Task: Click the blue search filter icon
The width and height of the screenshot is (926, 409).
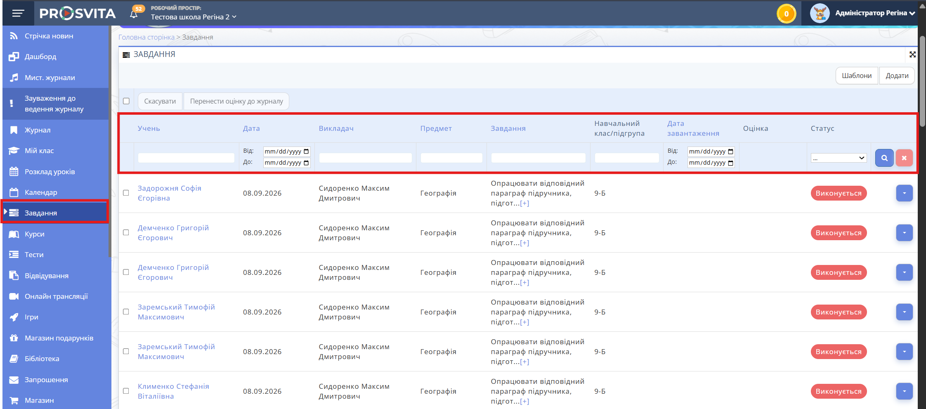Action: pyautogui.click(x=884, y=158)
